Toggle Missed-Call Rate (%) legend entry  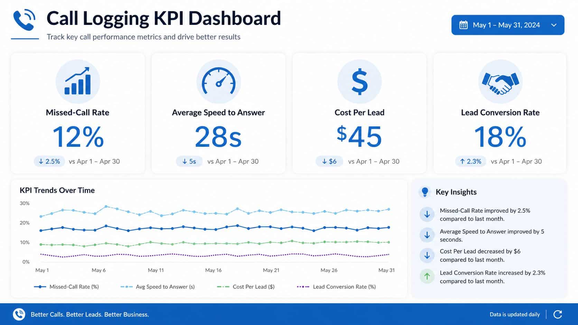(66, 287)
